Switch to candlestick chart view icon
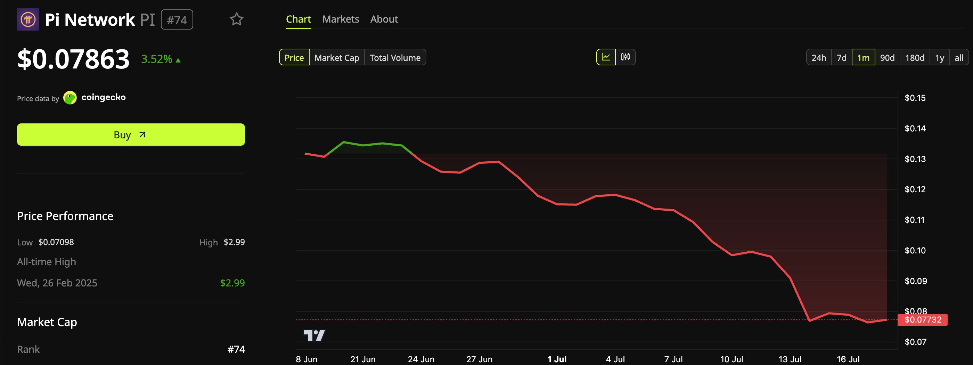The height and width of the screenshot is (365, 973). pyautogui.click(x=625, y=57)
